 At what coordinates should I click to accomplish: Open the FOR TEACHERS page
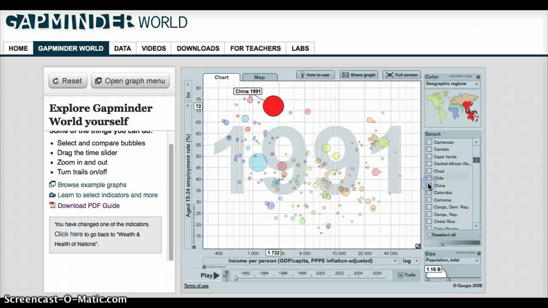point(256,48)
